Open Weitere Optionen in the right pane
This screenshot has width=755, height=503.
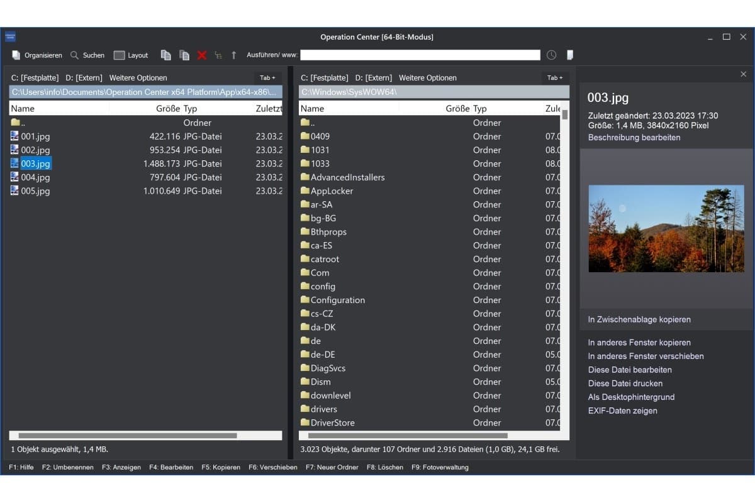(428, 77)
